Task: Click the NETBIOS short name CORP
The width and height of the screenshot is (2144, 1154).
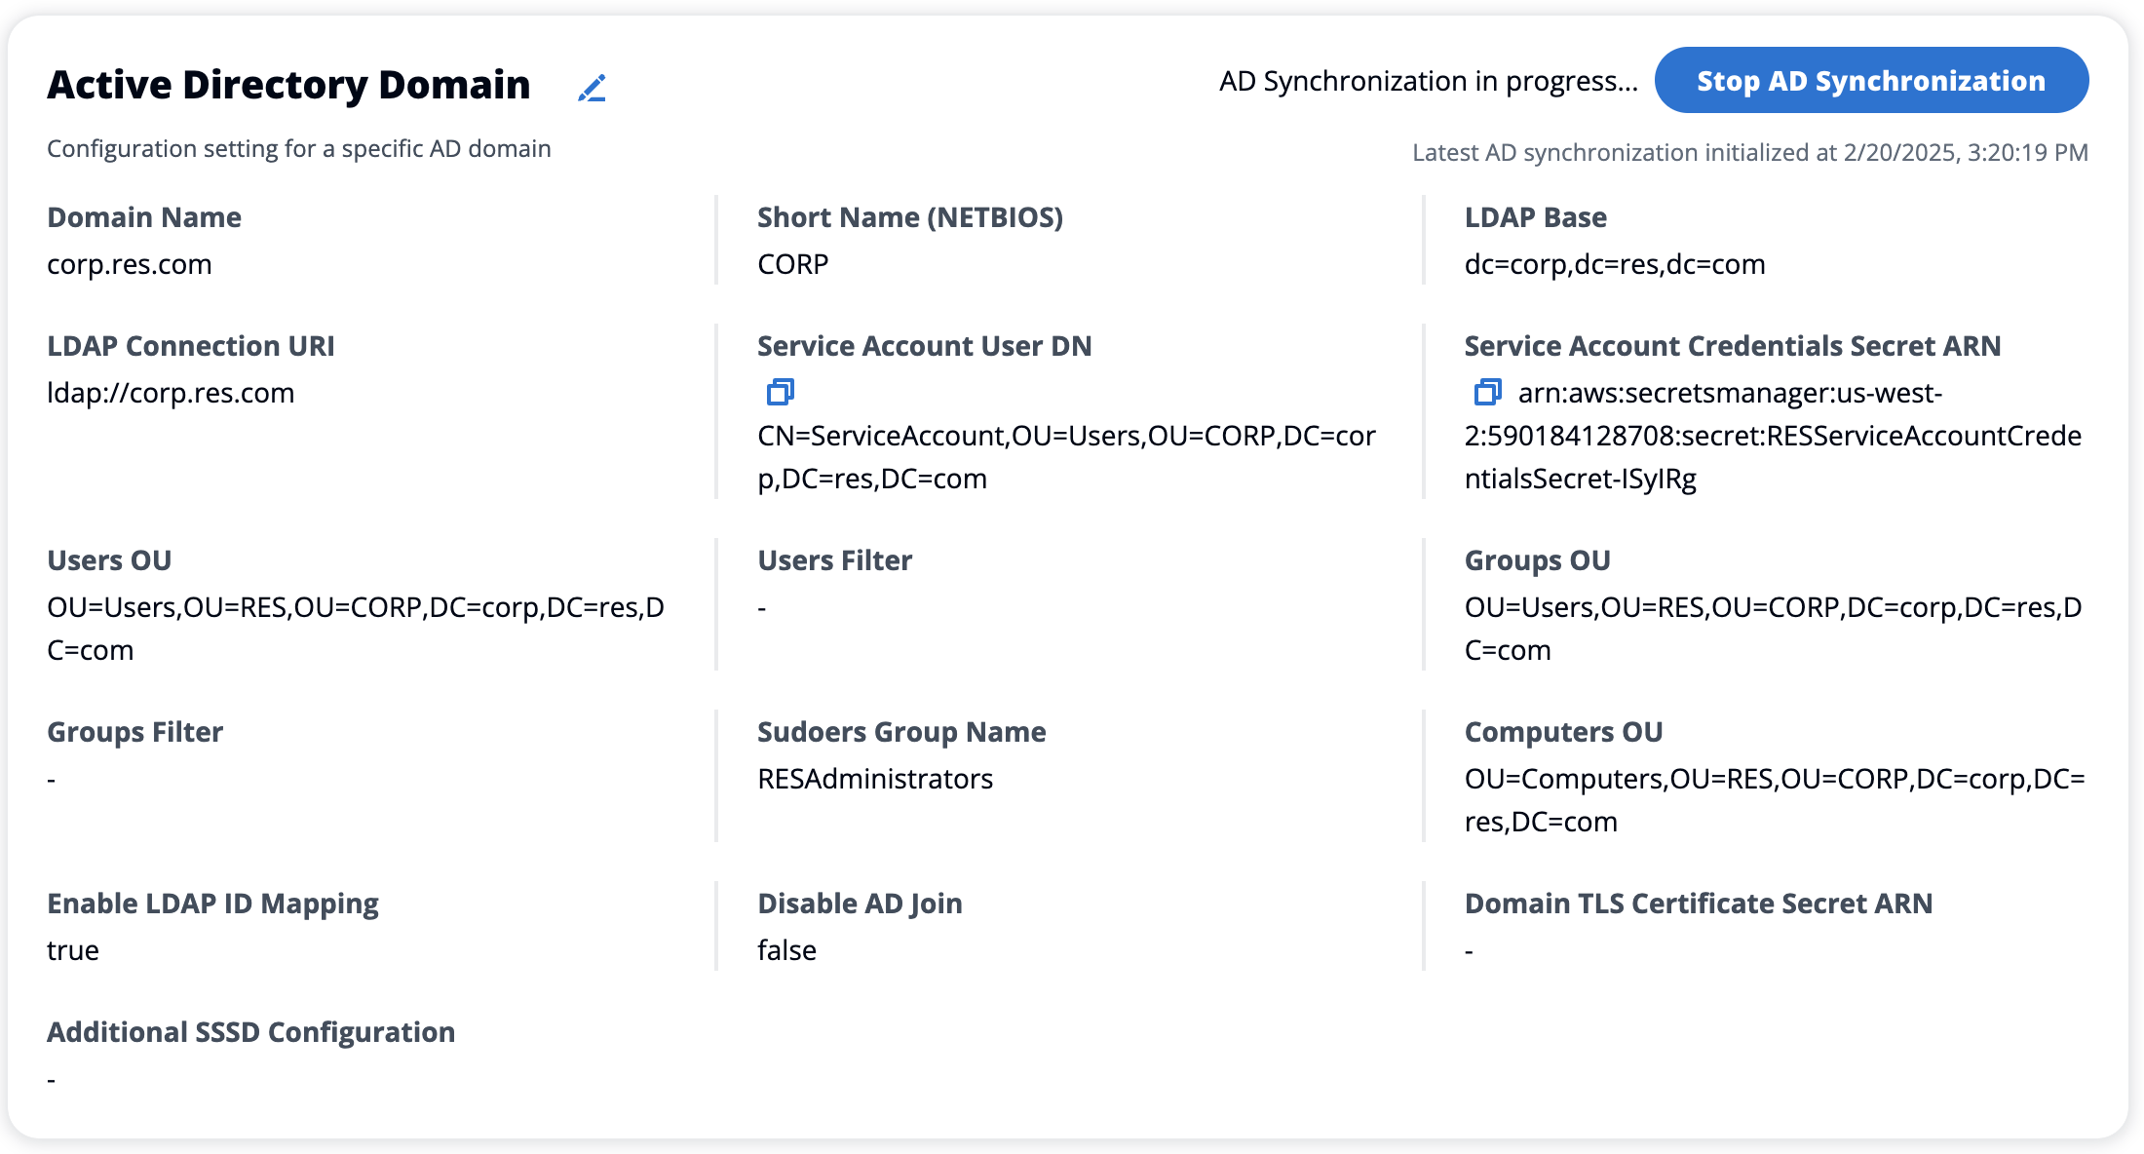Action: tap(792, 263)
